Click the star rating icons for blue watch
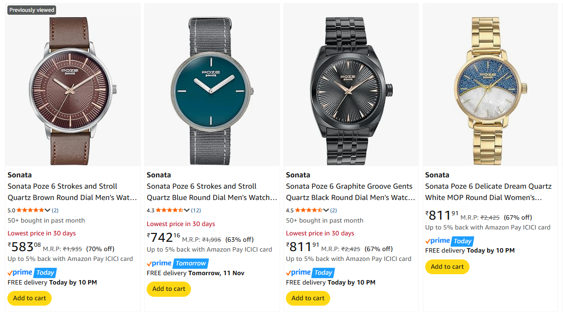 point(169,210)
